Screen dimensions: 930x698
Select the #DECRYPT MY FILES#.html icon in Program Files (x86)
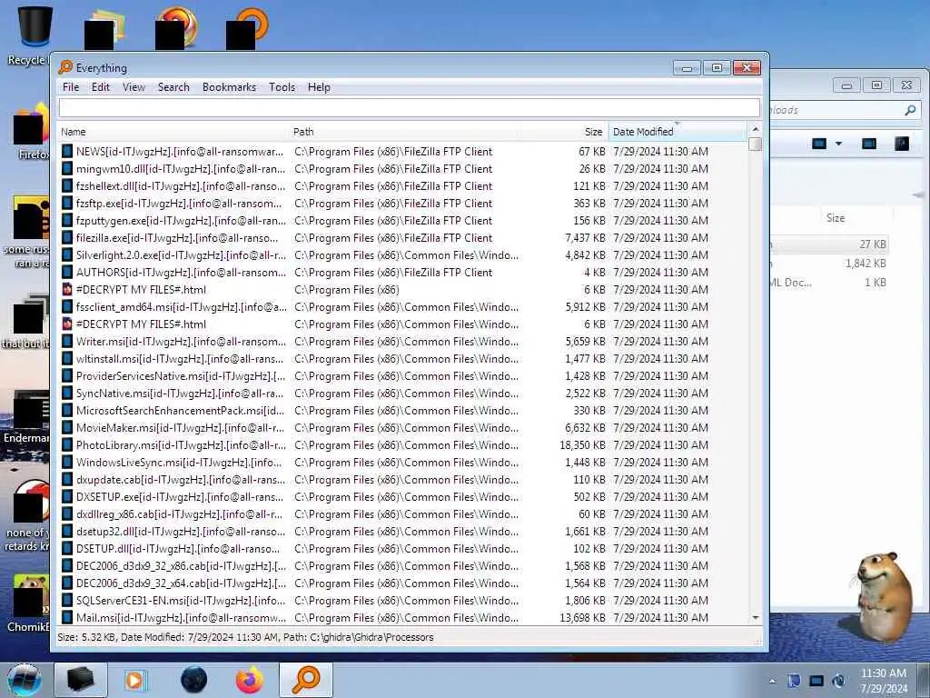pyautogui.click(x=67, y=289)
